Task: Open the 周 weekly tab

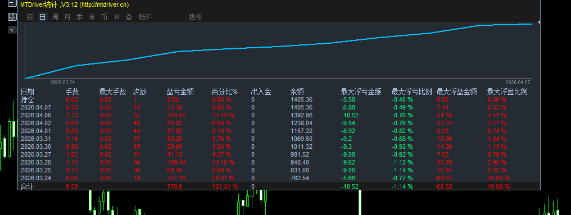Action: pos(55,17)
